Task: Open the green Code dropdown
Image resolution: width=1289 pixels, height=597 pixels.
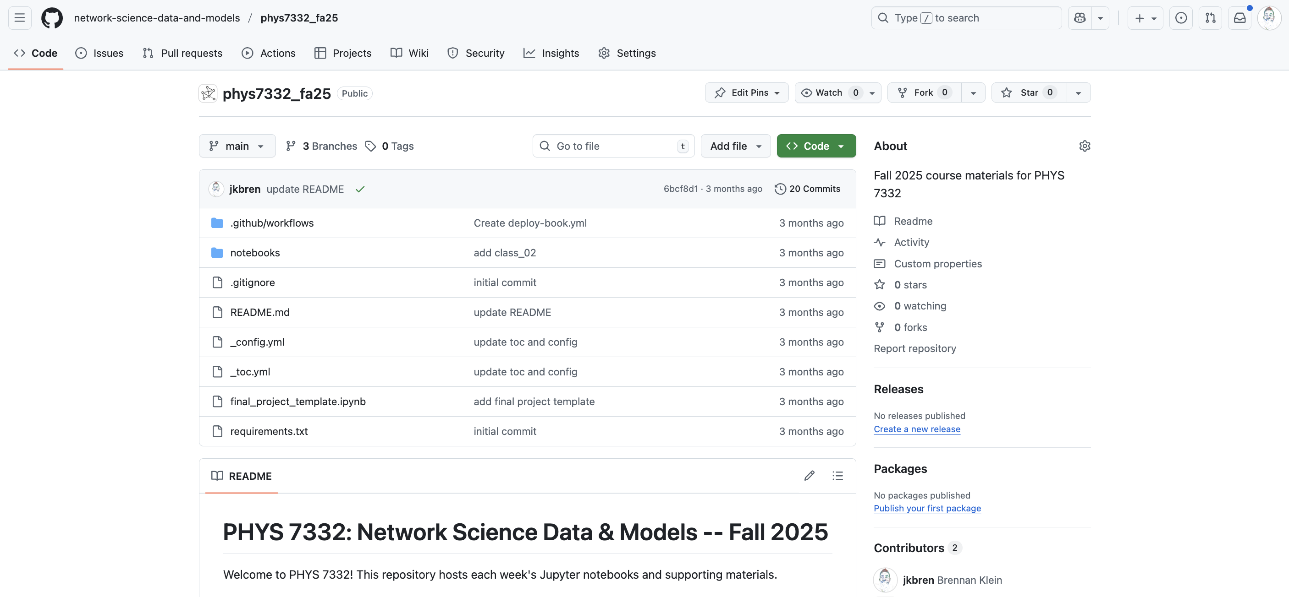Action: 815,146
